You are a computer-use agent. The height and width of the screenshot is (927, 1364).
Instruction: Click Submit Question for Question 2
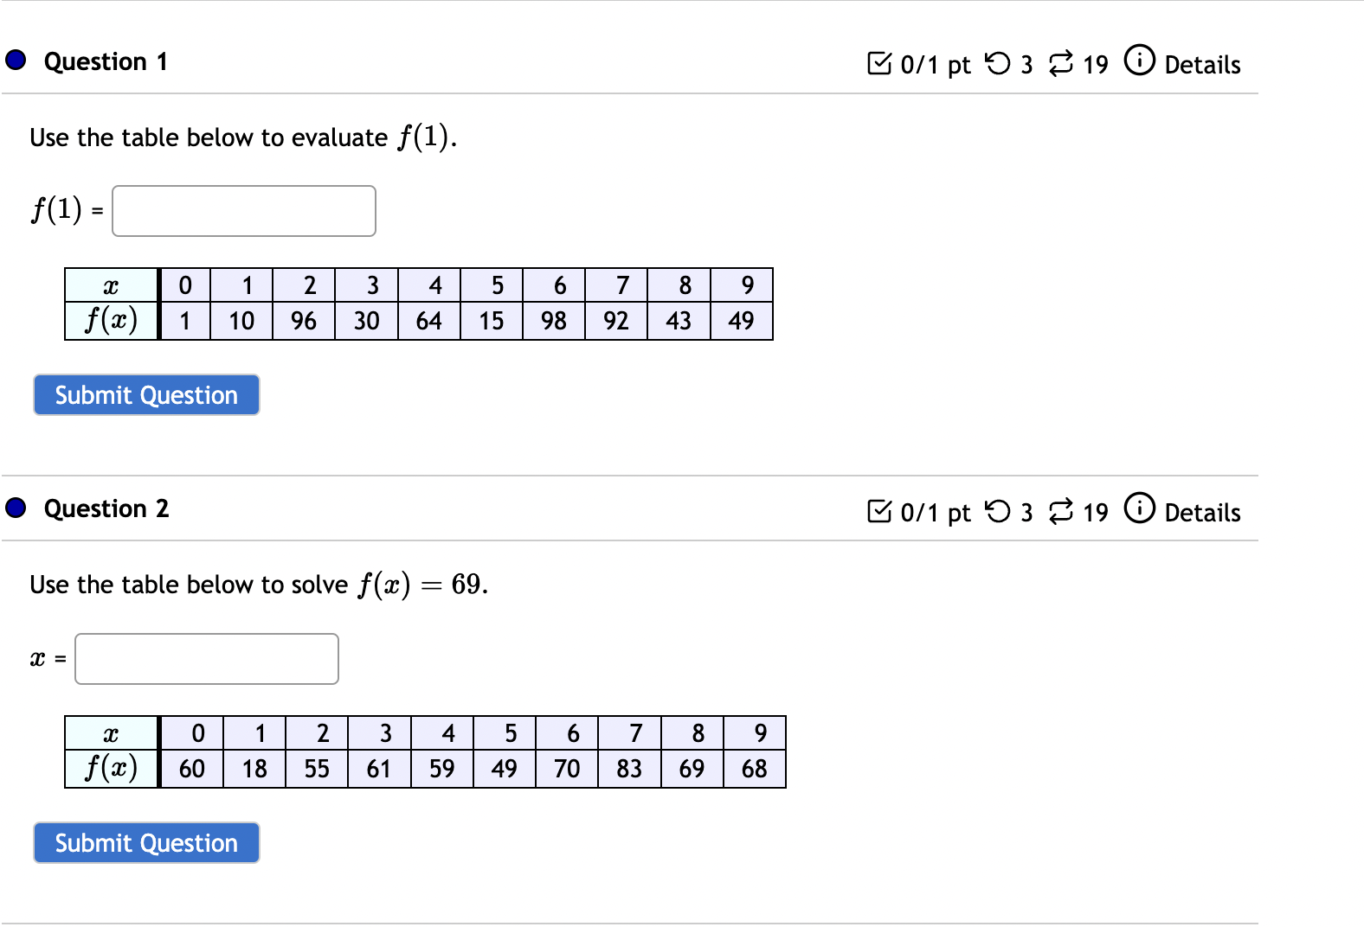point(145,842)
